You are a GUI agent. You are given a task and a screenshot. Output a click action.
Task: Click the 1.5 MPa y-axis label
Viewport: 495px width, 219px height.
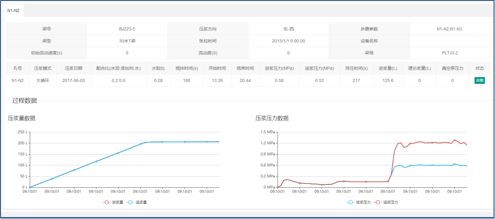[x=267, y=132]
